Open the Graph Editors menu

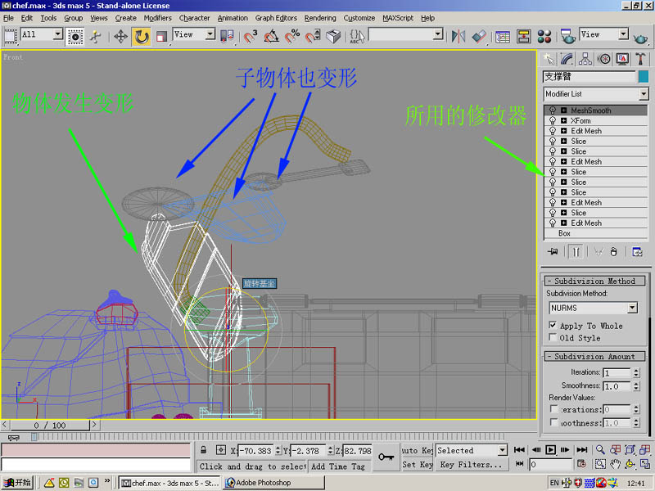point(276,18)
